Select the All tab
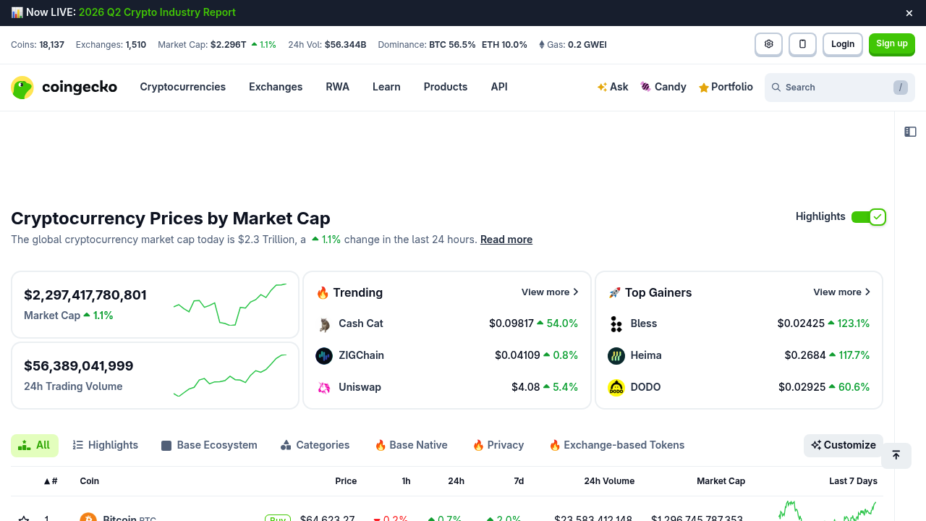Screen dimensions: 926x521 tap(35, 446)
